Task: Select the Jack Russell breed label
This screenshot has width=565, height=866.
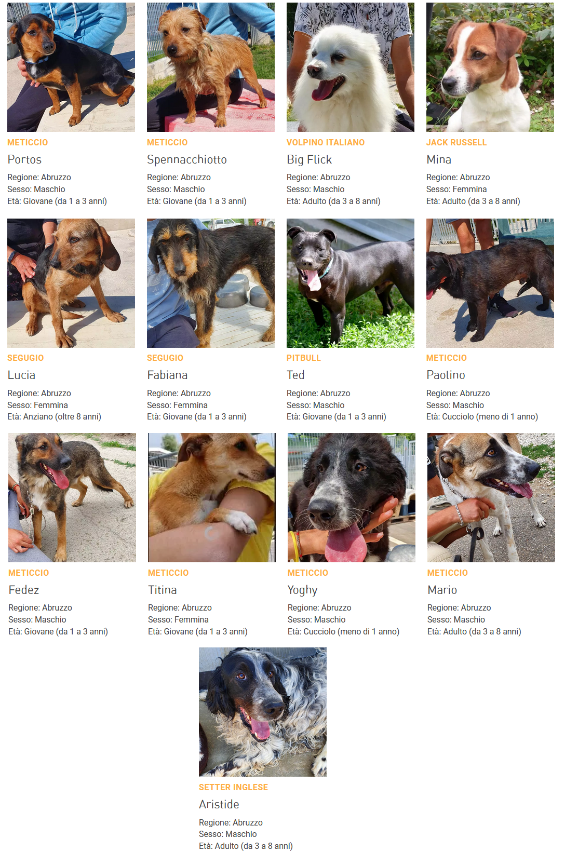Action: pos(456,142)
